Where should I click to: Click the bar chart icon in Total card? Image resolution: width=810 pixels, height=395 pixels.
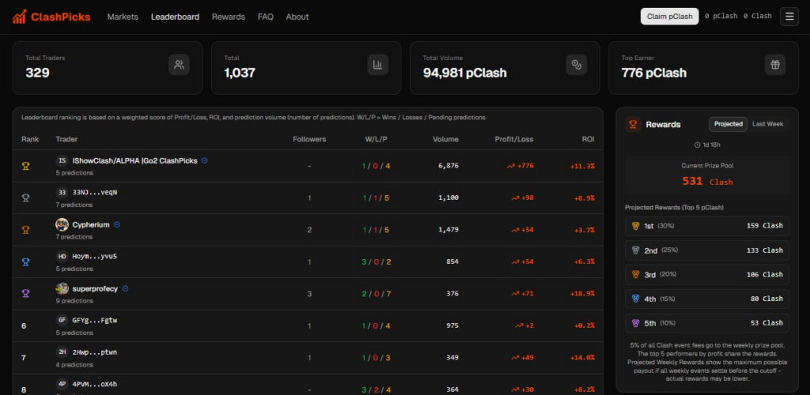click(x=377, y=65)
